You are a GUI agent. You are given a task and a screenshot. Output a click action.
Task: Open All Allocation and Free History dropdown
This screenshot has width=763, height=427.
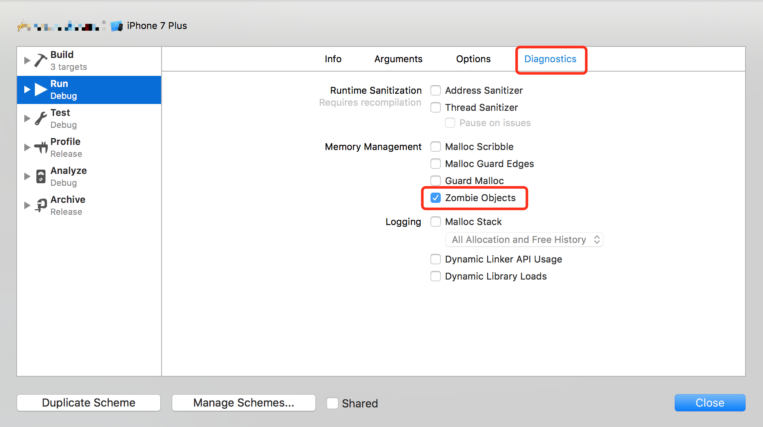[x=524, y=239]
